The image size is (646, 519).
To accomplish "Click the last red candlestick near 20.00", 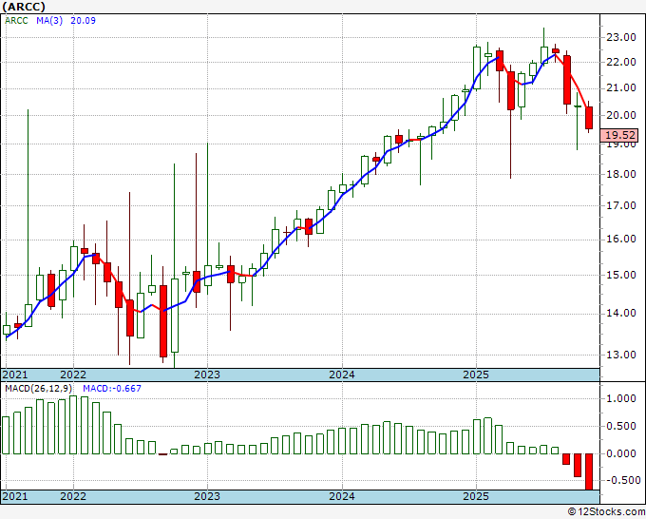I will (x=589, y=118).
